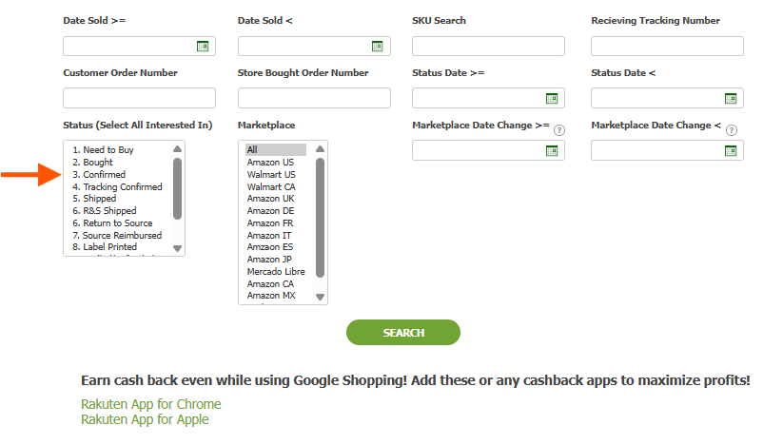The image size is (783, 445).
Task: Select Amazon UK marketplace
Action: click(270, 199)
